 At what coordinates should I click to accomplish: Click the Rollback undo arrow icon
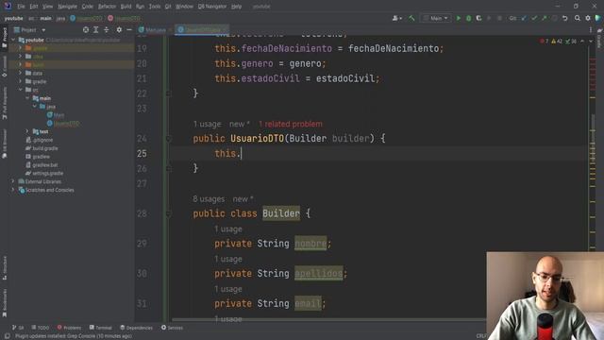coord(564,18)
